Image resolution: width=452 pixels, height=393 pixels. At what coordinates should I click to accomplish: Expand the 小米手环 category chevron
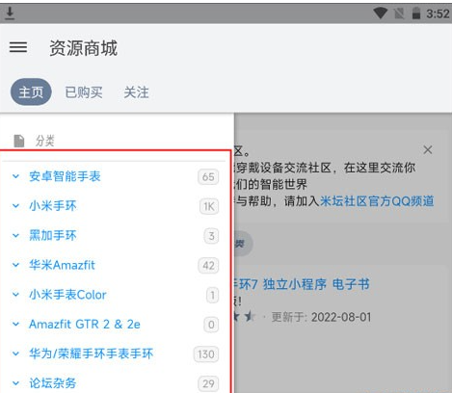[x=15, y=206]
